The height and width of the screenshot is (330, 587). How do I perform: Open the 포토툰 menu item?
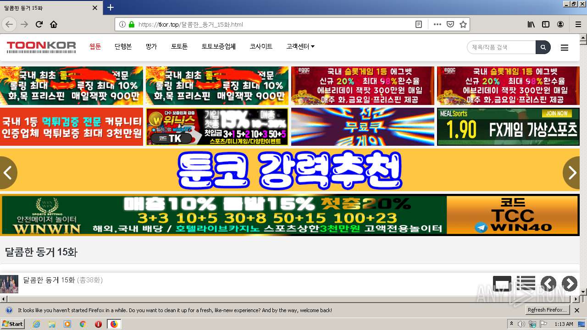[x=179, y=47]
